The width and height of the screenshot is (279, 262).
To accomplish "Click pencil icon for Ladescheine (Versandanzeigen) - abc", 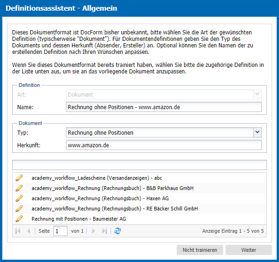I will 19,178.
